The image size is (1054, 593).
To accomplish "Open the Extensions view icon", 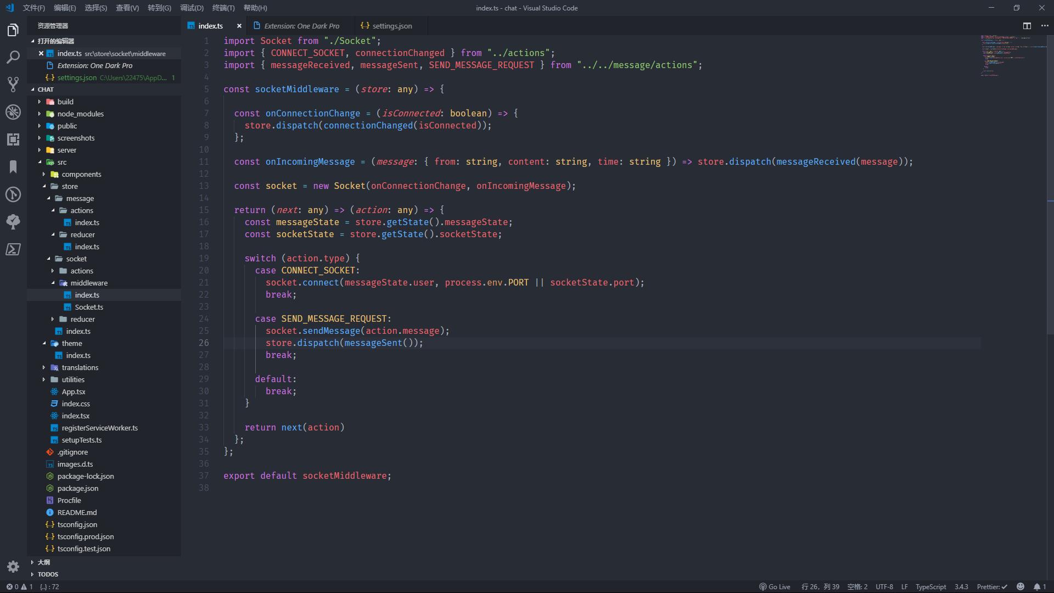I will point(13,139).
